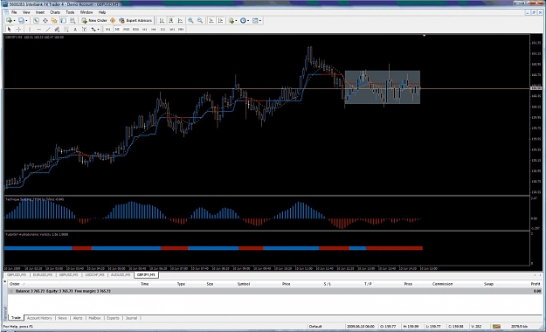Open the View menu
The image size is (546, 332).
[x=26, y=12]
